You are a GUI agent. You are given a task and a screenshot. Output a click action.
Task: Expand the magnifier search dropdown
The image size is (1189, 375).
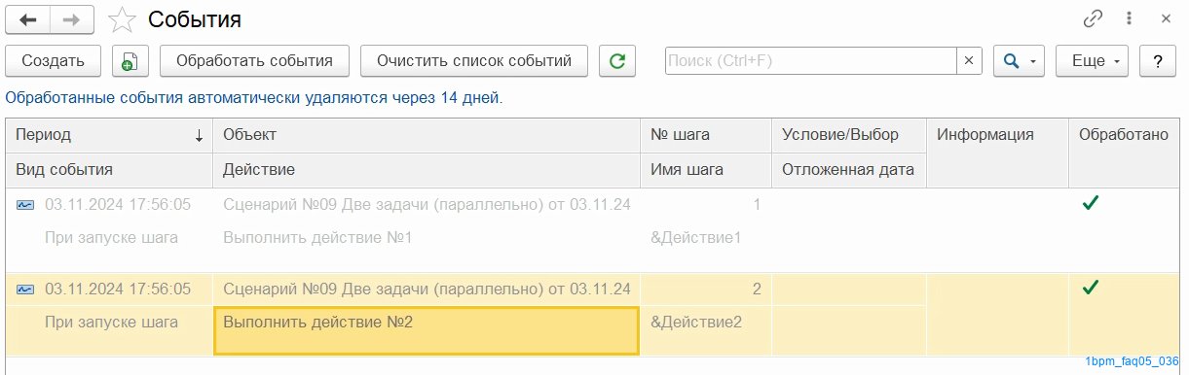coord(1019,61)
